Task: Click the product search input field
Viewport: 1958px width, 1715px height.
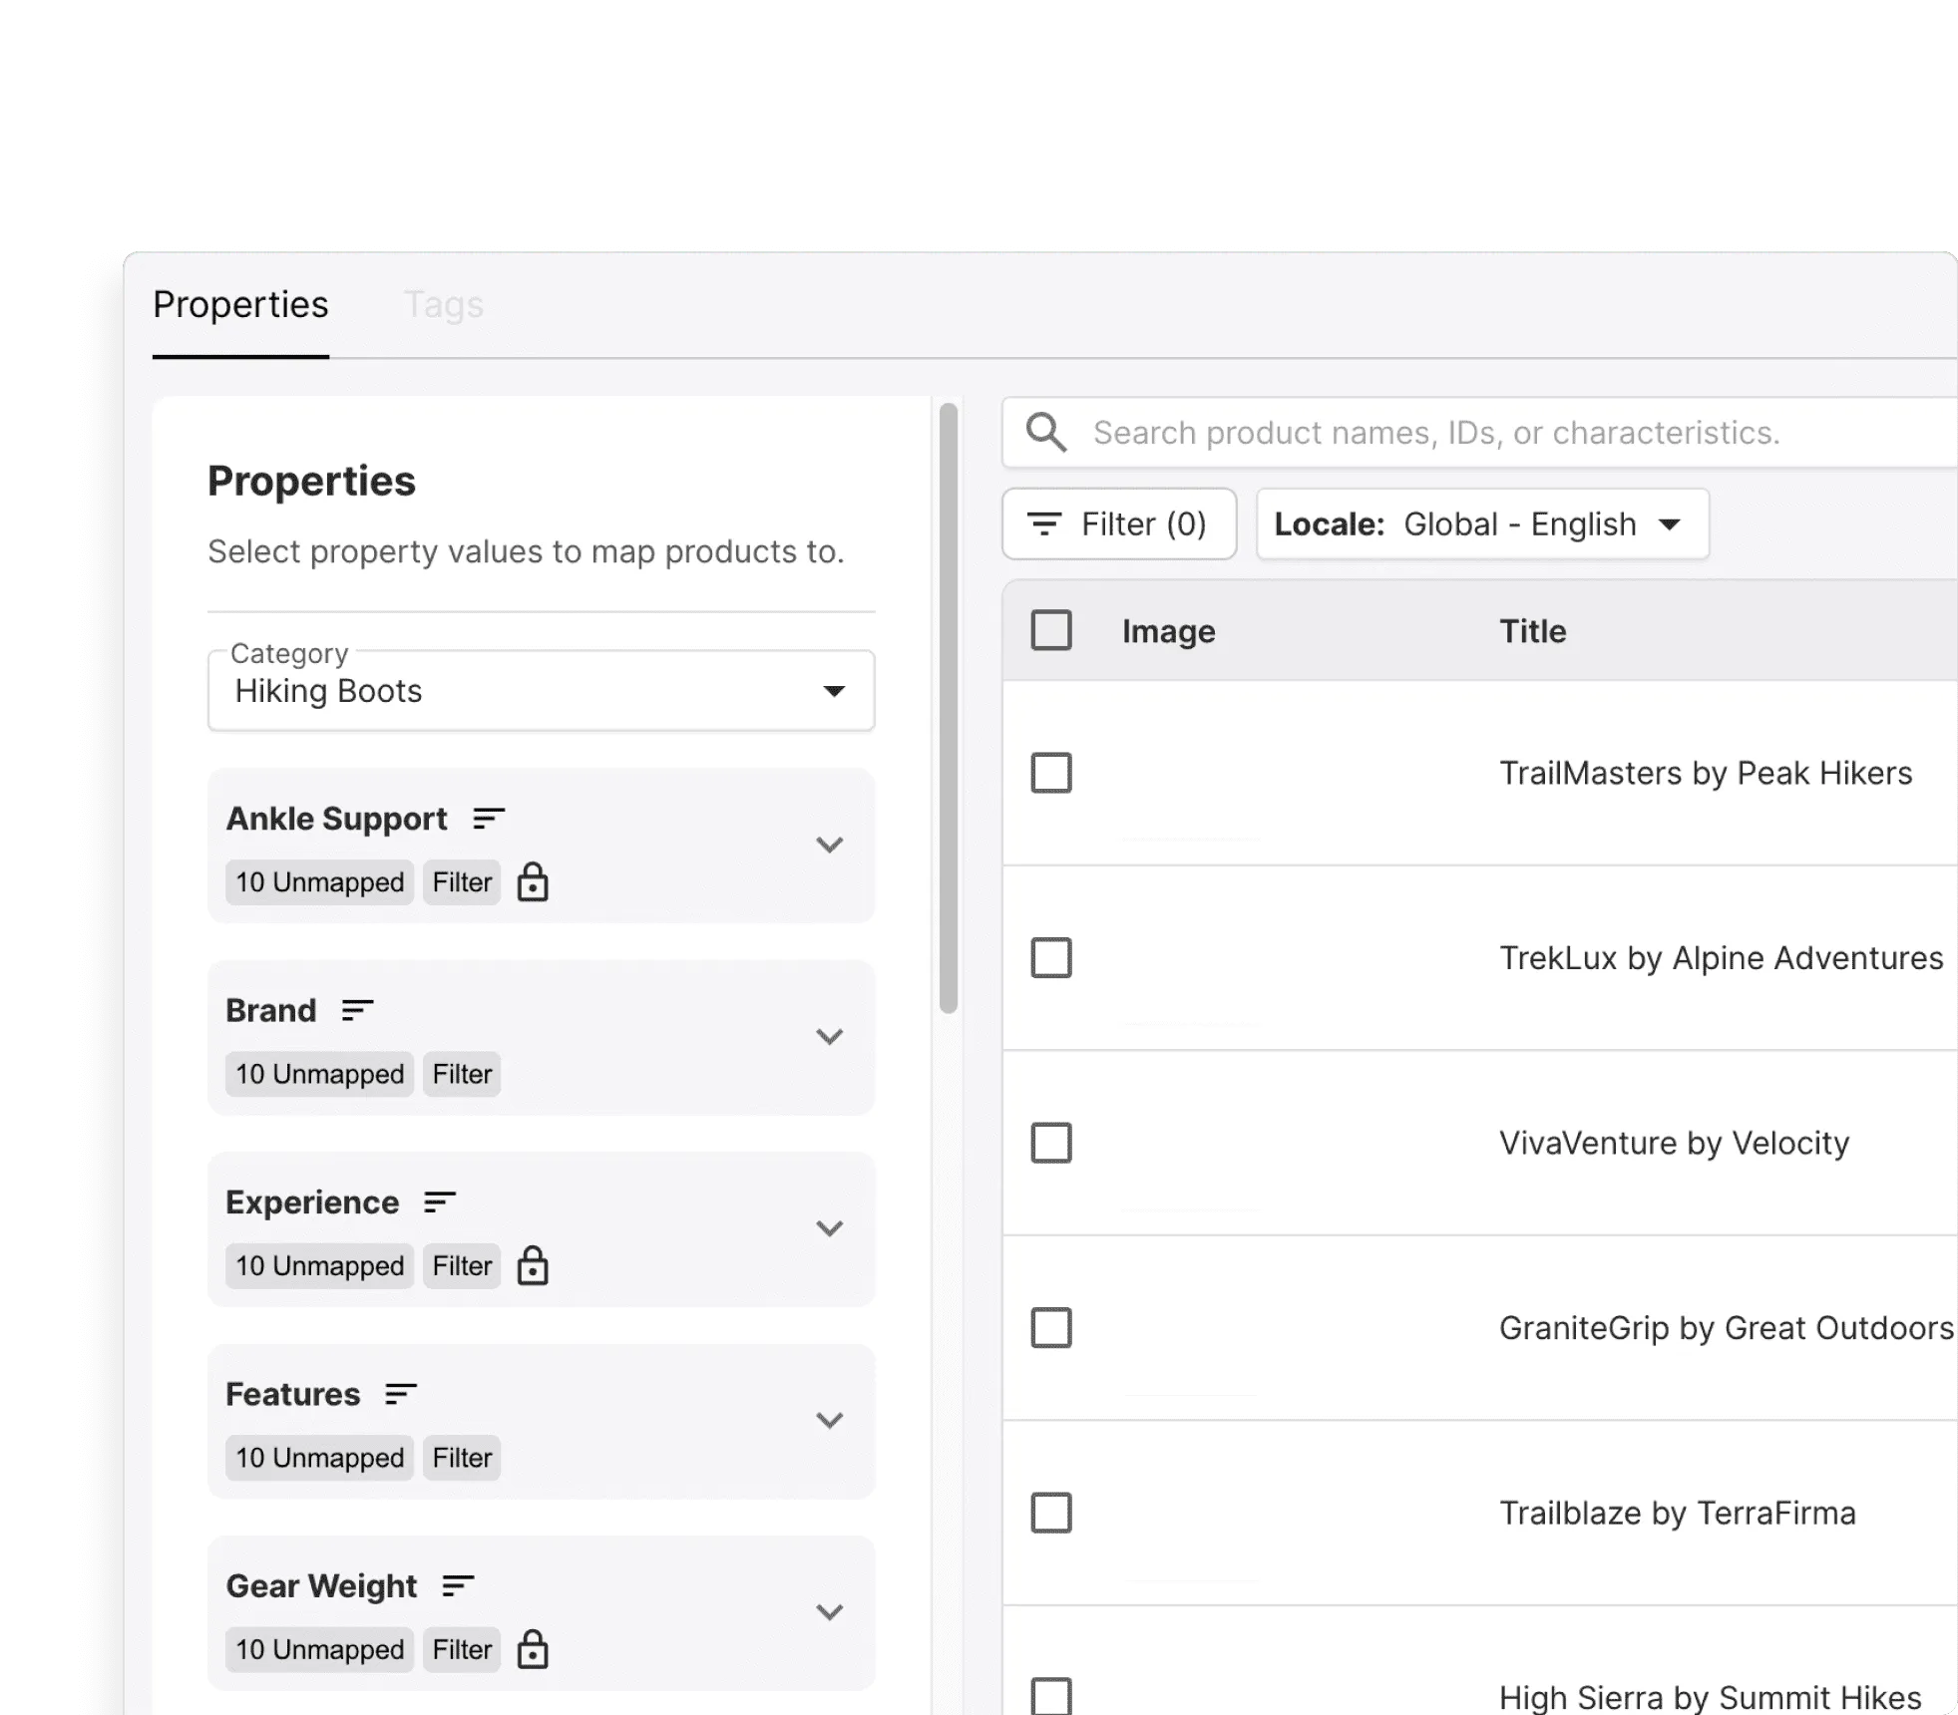Action: (x=1436, y=432)
